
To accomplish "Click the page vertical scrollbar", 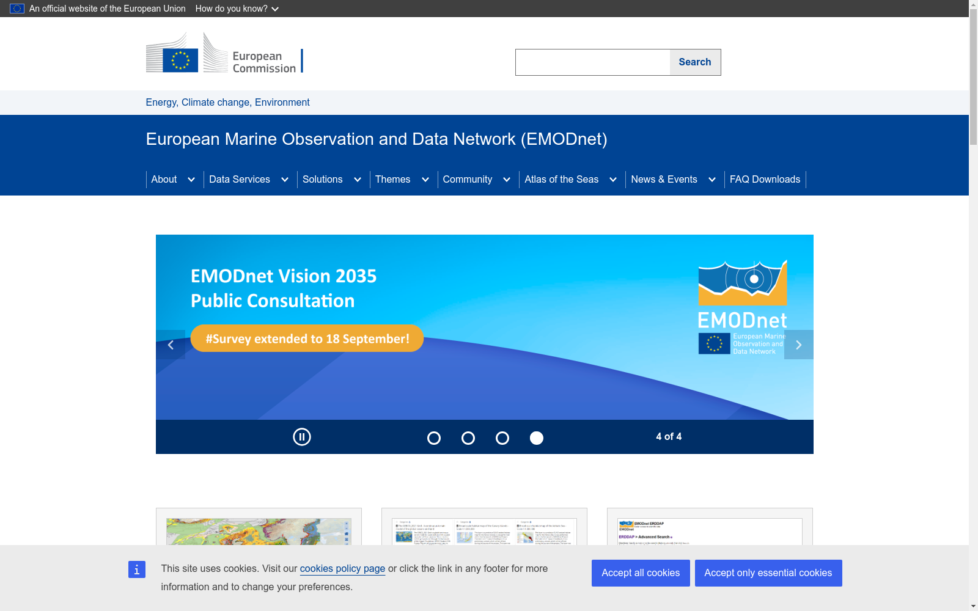I will (973, 78).
